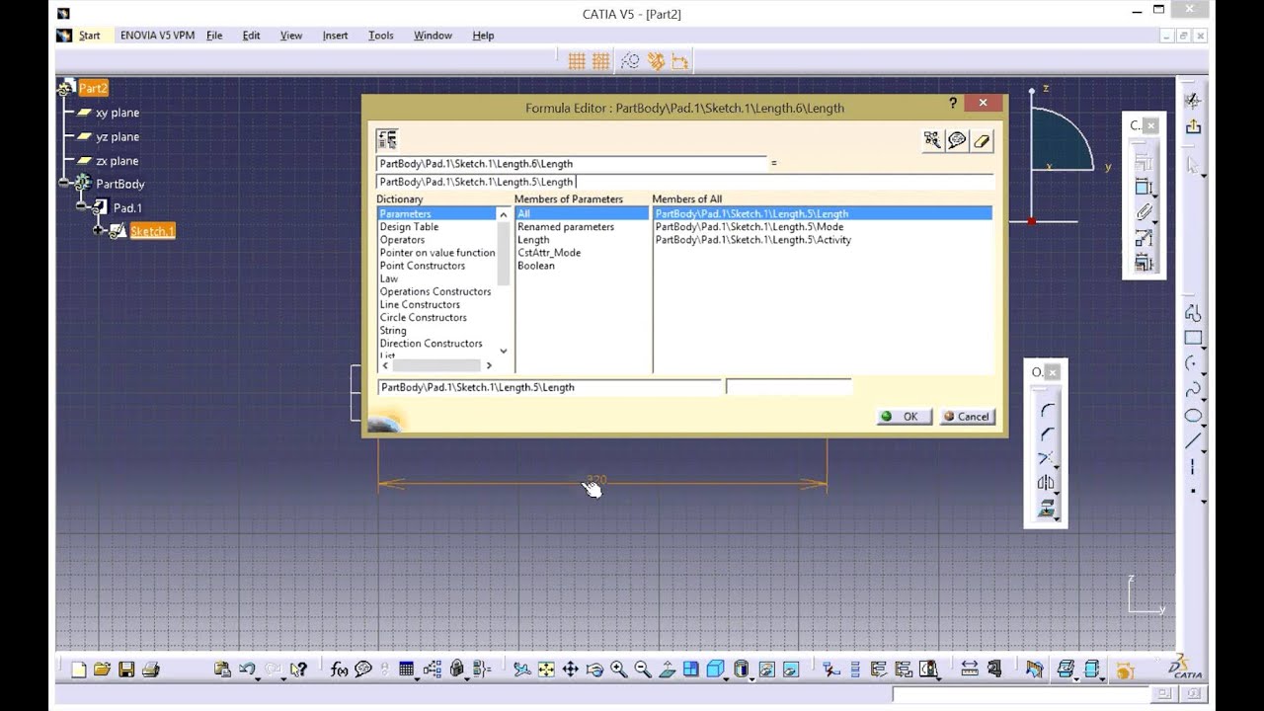Screen dimensions: 1264x711
Task: Select the Rotate view tool
Action: pos(594,670)
